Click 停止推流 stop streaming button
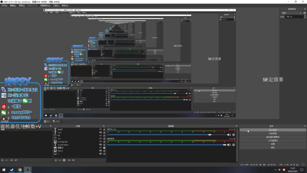307x173 pixels. pos(273,130)
